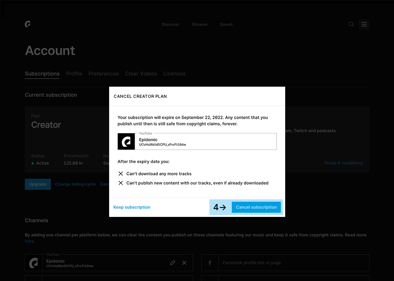Click the Epidemic channel logo in the dialog
Image resolution: width=394 pixels, height=281 pixels.
[126, 142]
